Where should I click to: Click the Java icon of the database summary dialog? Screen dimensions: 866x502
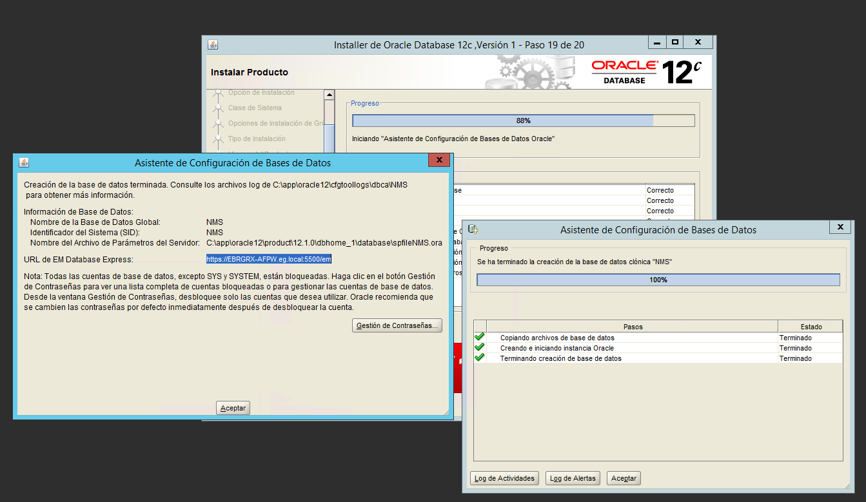[x=24, y=162]
